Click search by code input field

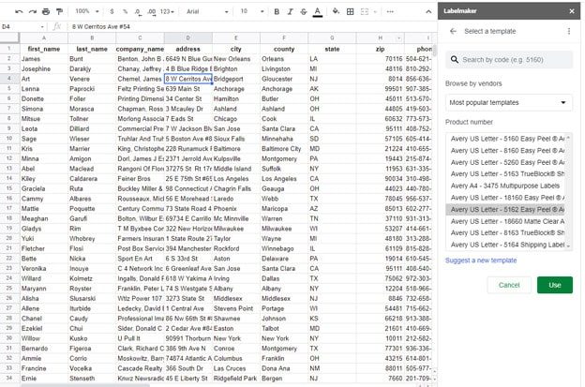point(509,60)
